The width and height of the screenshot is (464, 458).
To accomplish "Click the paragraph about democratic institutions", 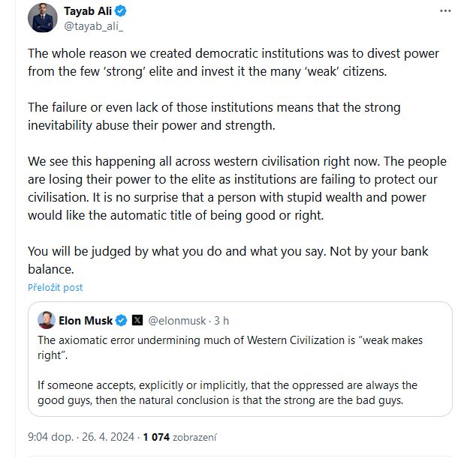I will coord(234,63).
